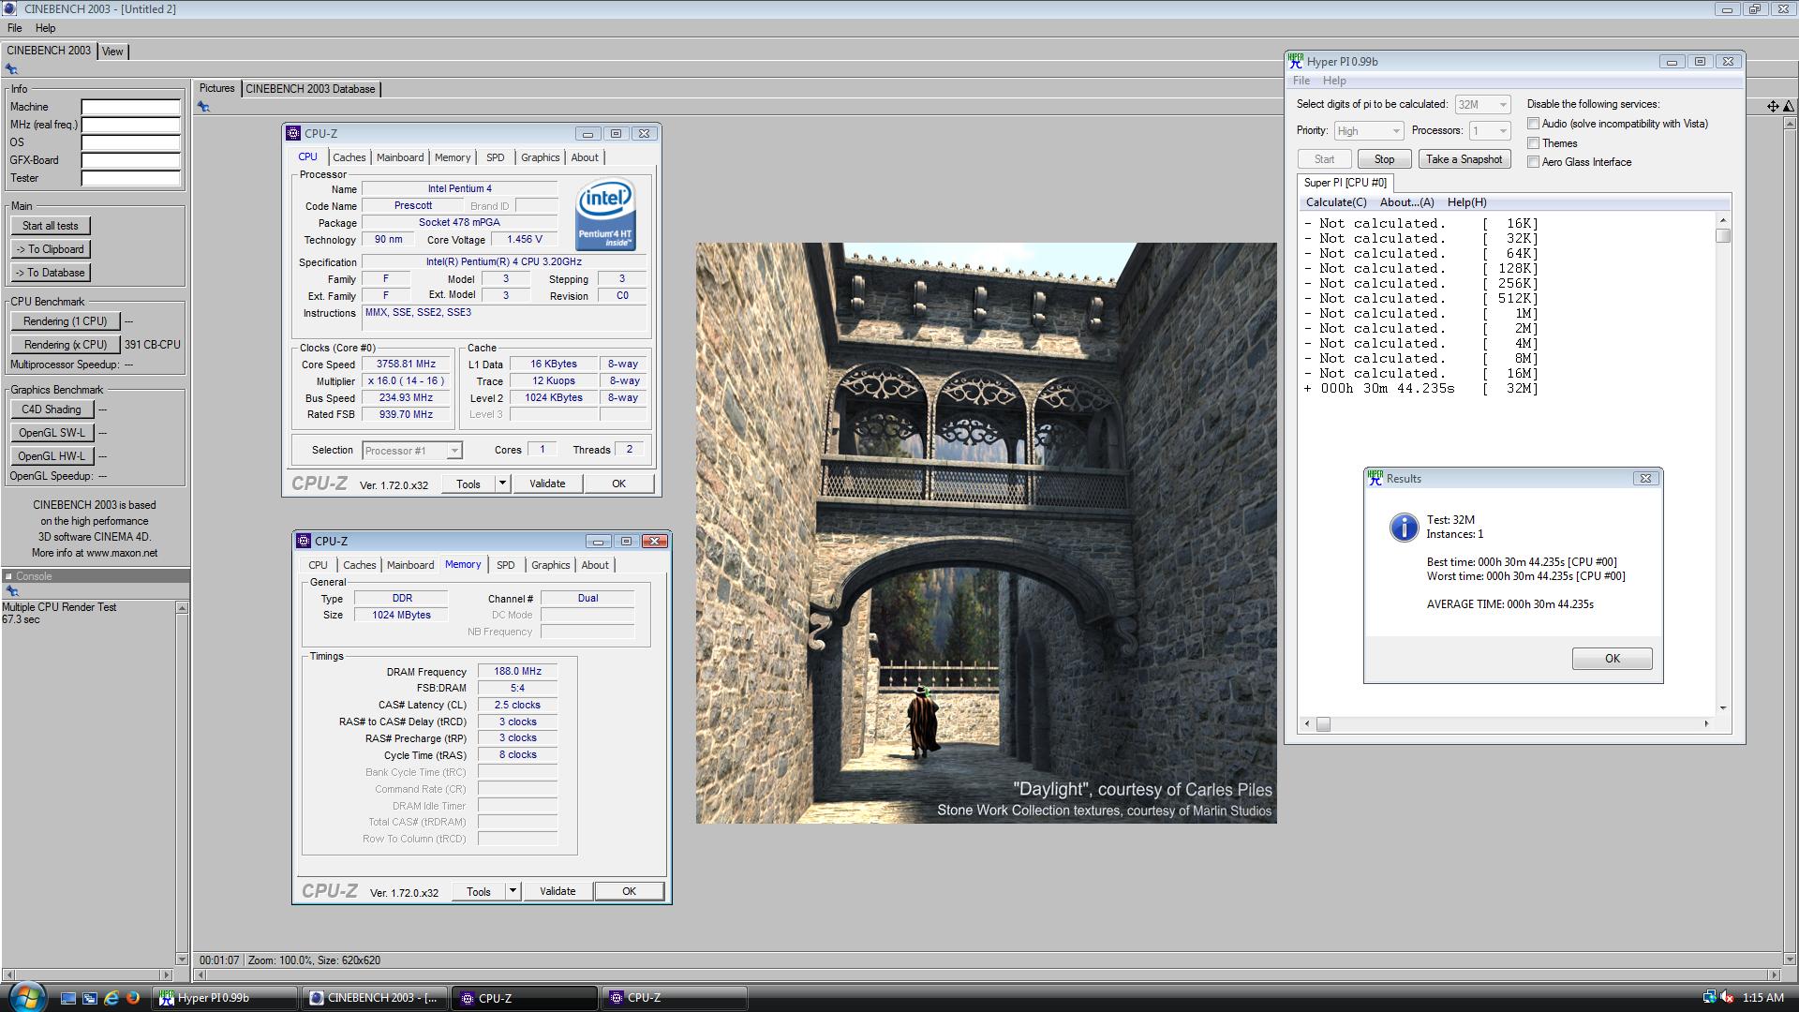Open the Processor #1 selection dropdown
Screen dimensions: 1799x1012
tap(411, 451)
